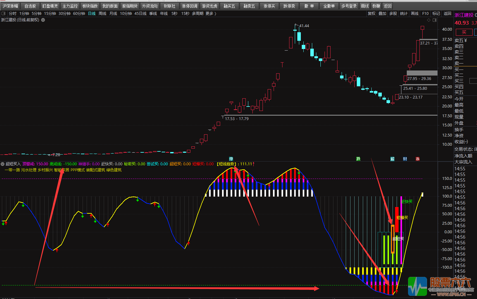Open 复权 adjustment menu
The width and height of the screenshot is (477, 299).
pyautogui.click(x=372, y=14)
